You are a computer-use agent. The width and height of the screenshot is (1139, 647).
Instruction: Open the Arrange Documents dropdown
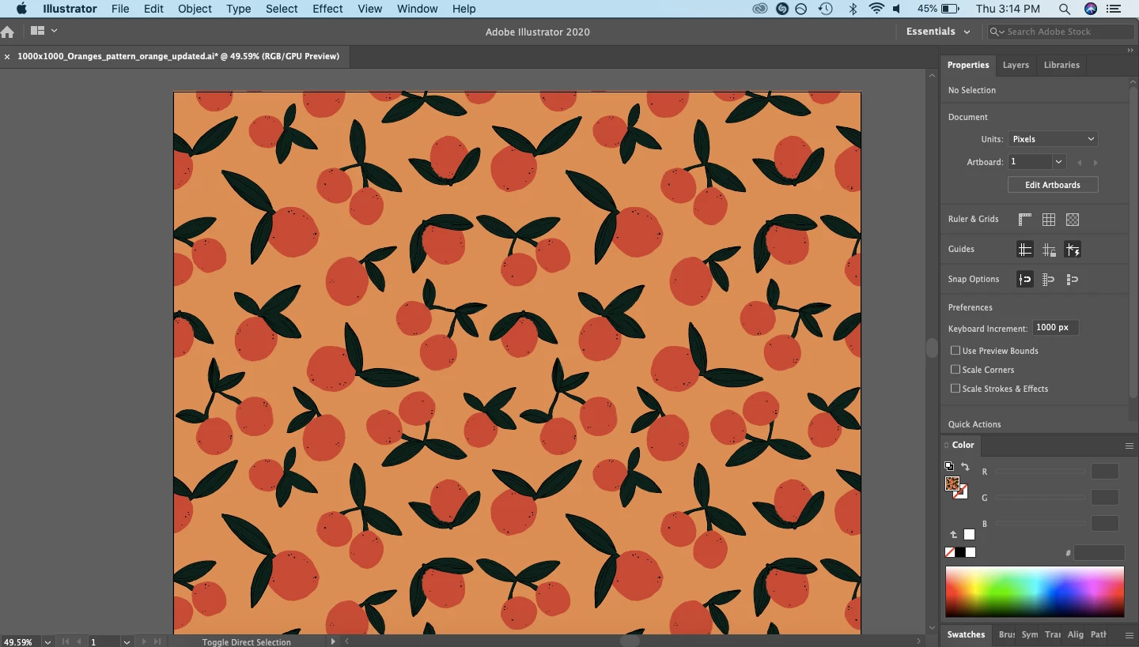click(44, 31)
